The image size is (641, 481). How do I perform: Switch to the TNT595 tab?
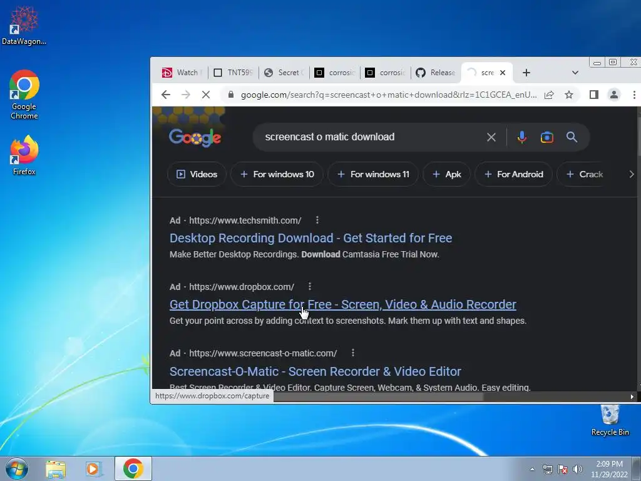(x=233, y=73)
